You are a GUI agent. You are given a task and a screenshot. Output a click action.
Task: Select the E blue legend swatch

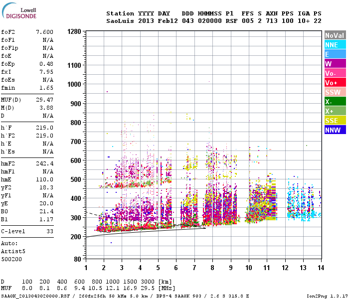[335, 54]
